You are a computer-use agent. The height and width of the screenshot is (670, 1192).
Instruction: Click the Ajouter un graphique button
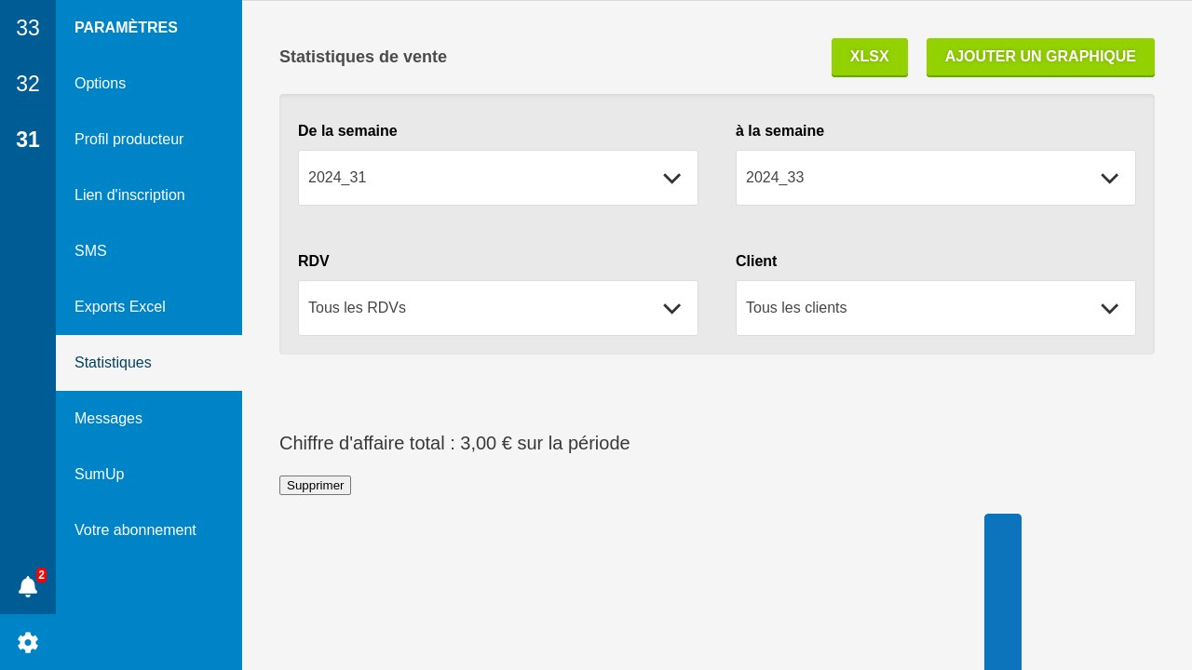coord(1039,57)
